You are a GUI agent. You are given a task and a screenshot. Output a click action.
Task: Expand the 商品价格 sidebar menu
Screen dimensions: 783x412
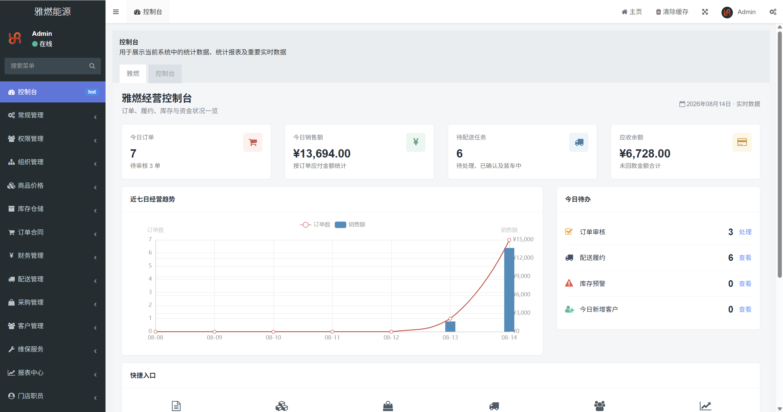point(53,186)
